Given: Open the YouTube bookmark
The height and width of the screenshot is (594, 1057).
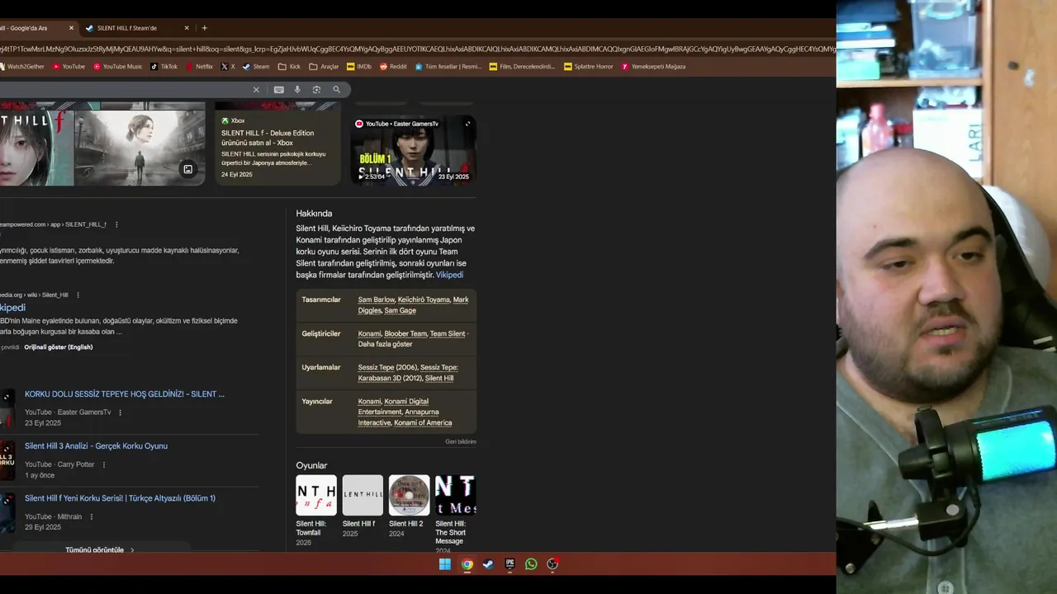Looking at the screenshot, I should pos(69,66).
